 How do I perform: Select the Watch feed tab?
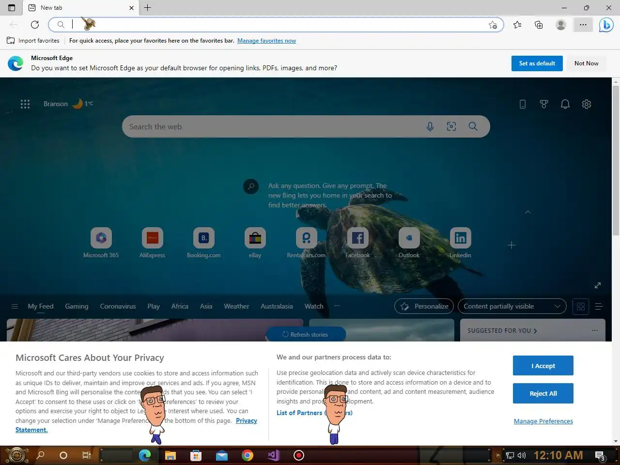[x=314, y=306]
